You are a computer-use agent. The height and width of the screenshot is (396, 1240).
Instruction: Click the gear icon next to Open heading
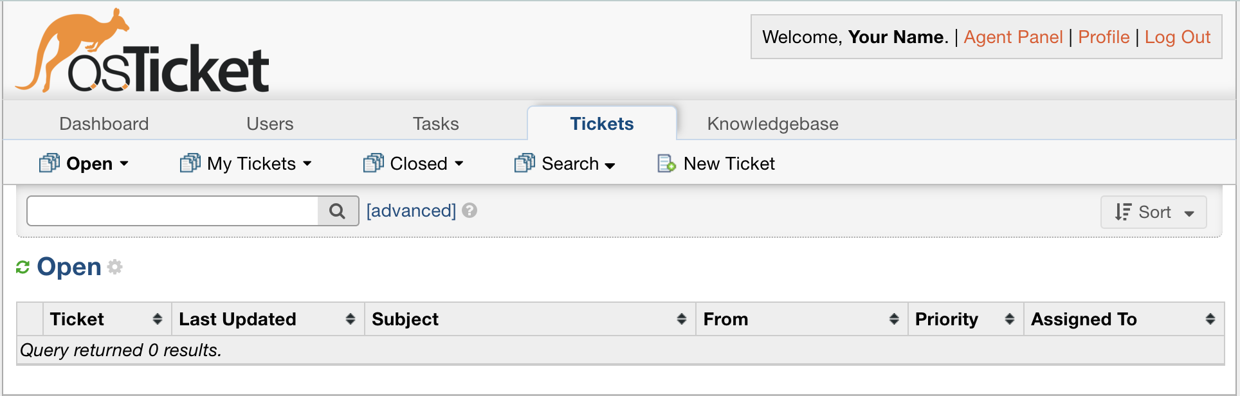click(115, 267)
